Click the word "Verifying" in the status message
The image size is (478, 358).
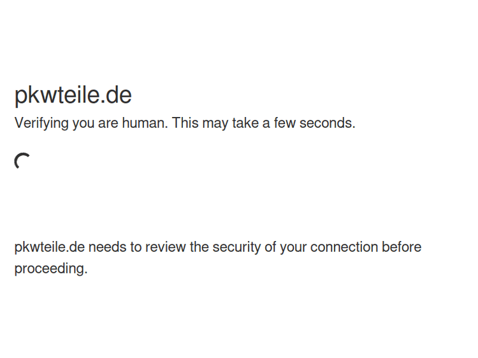pyautogui.click(x=41, y=123)
